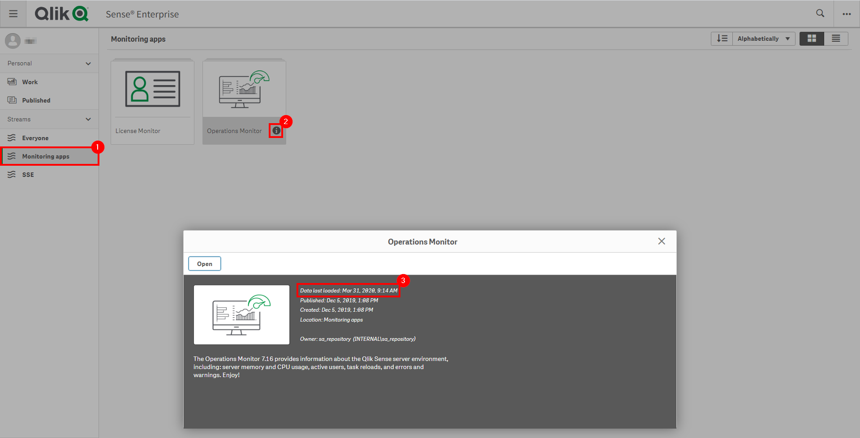Open the hamburger navigation menu
860x438 pixels.
click(x=13, y=13)
